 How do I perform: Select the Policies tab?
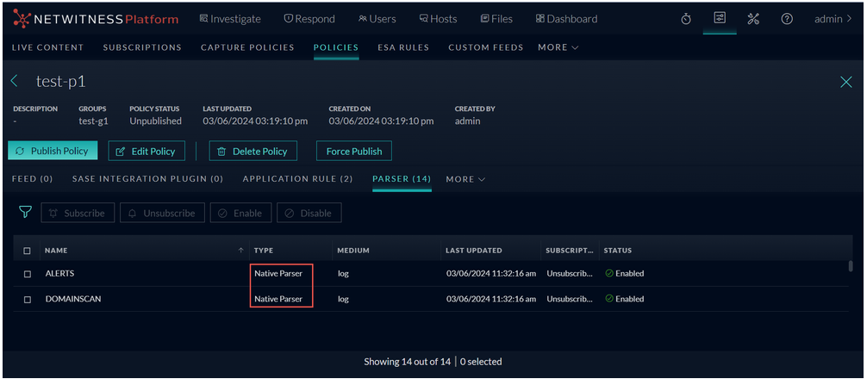[x=336, y=47]
